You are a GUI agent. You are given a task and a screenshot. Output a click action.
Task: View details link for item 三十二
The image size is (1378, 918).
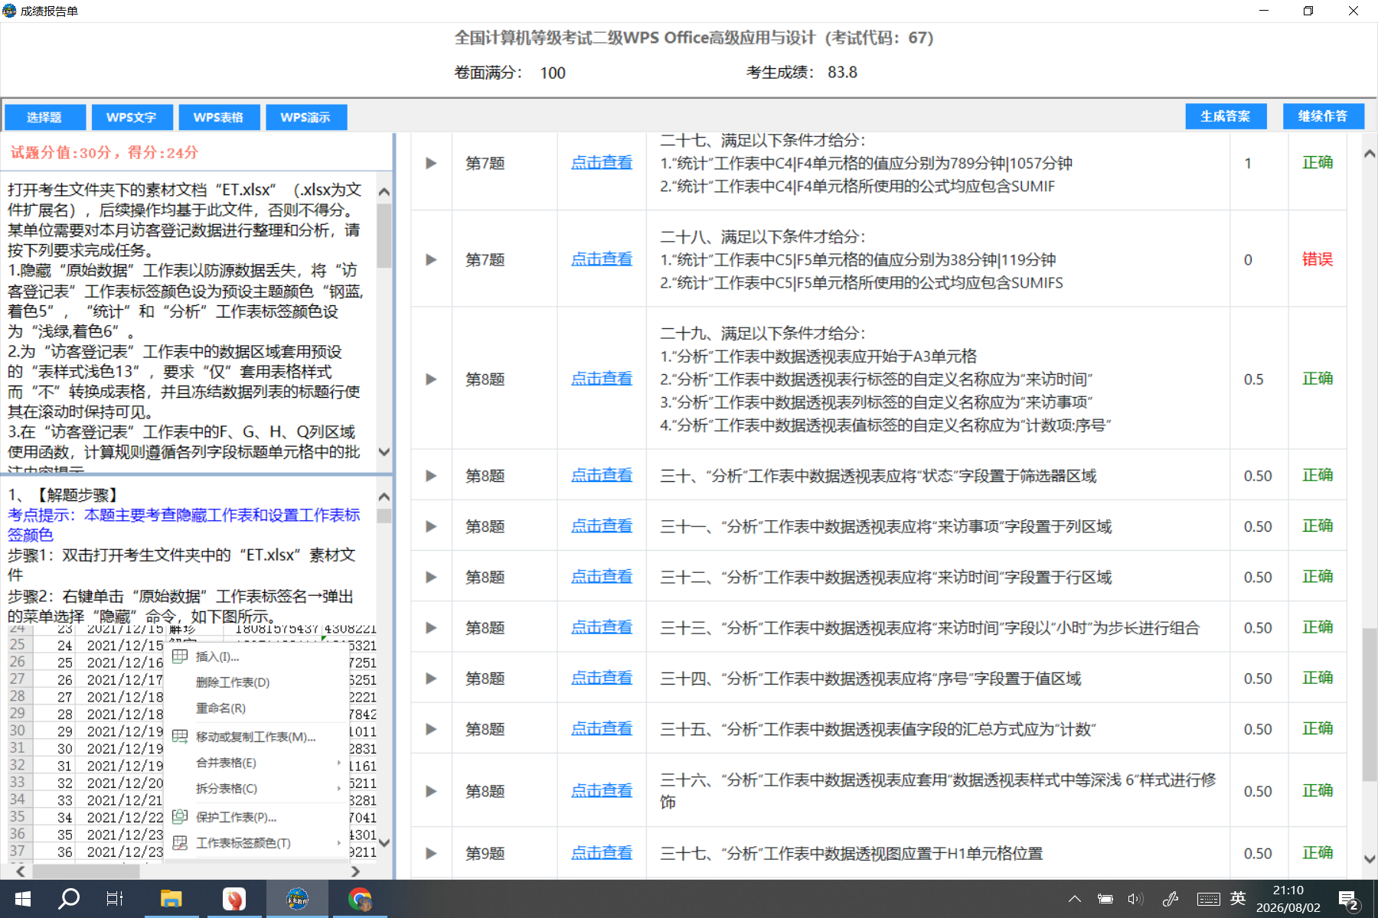click(x=602, y=576)
